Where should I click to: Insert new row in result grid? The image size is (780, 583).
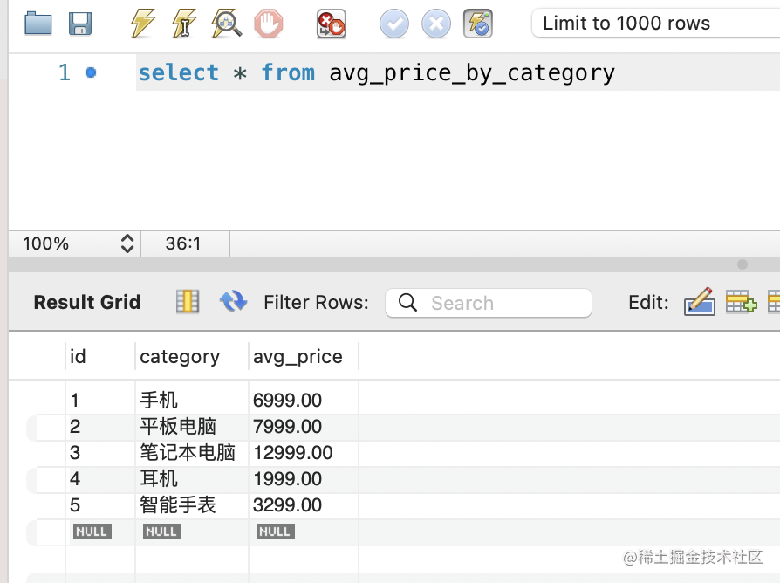pyautogui.click(x=740, y=302)
